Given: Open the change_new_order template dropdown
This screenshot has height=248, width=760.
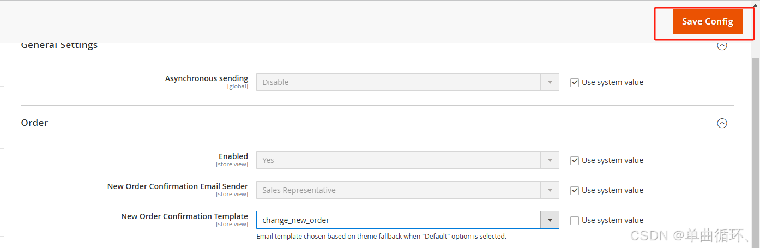Looking at the screenshot, I should point(398,220).
